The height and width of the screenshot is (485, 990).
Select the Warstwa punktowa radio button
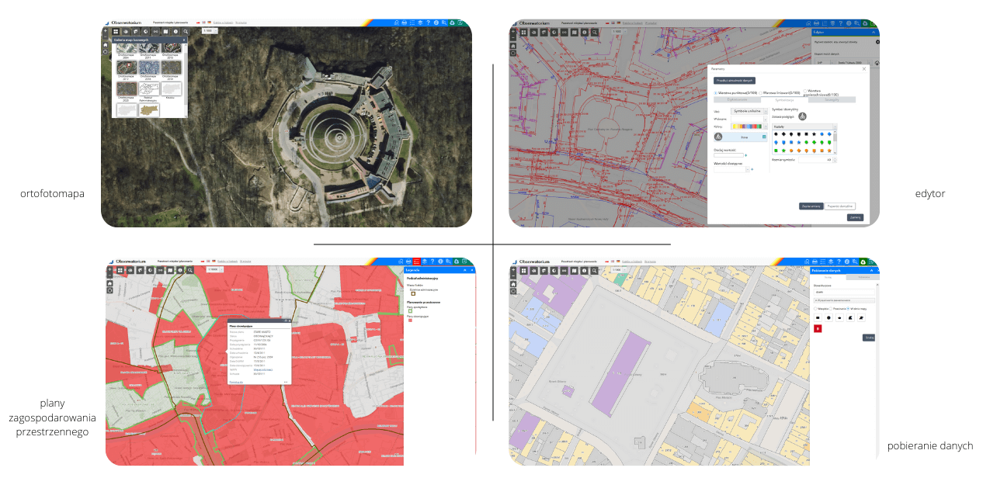click(715, 92)
